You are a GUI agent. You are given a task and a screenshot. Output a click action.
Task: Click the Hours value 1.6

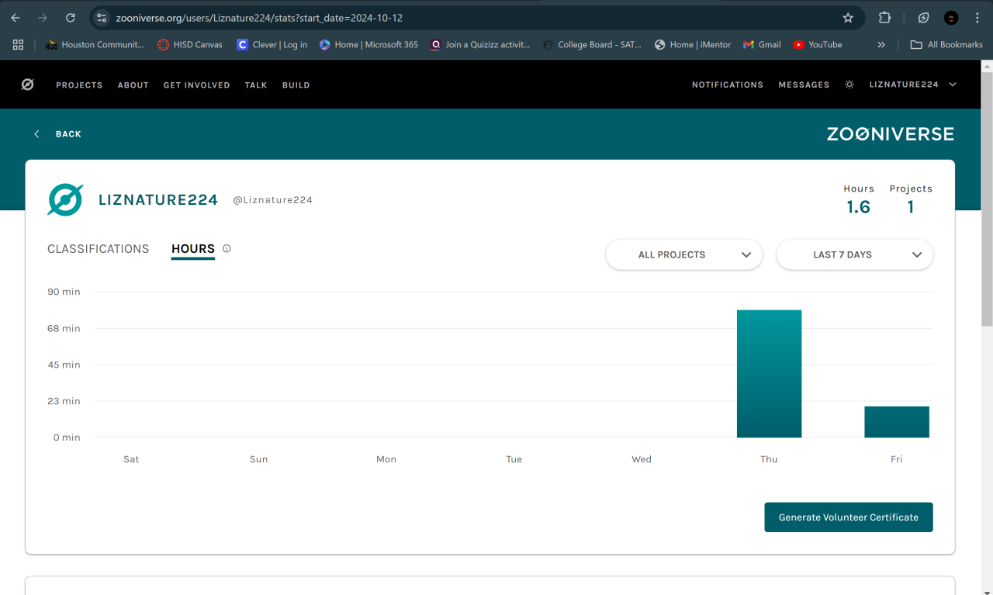click(858, 207)
